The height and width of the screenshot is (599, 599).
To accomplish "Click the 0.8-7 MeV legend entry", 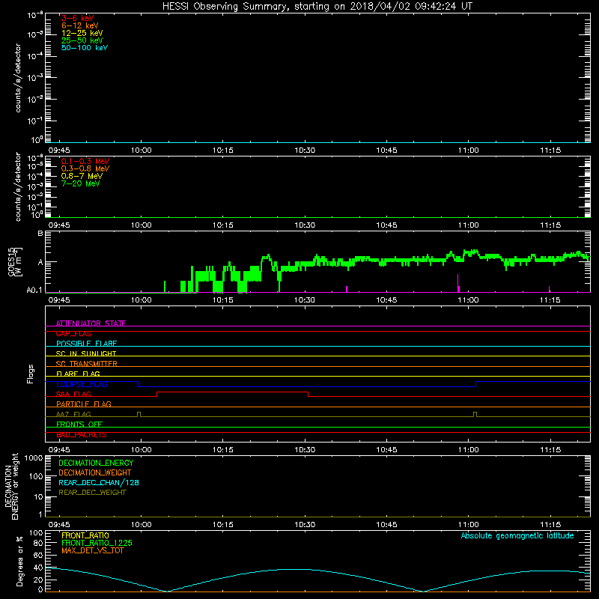I will [x=82, y=176].
